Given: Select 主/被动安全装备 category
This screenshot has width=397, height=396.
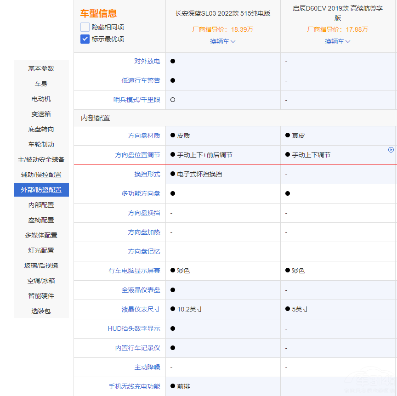Looking at the screenshot, I should [41, 159].
